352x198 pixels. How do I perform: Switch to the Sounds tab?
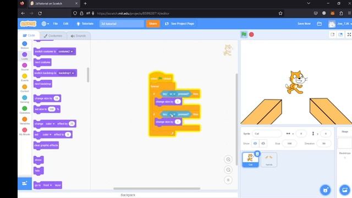[78, 36]
